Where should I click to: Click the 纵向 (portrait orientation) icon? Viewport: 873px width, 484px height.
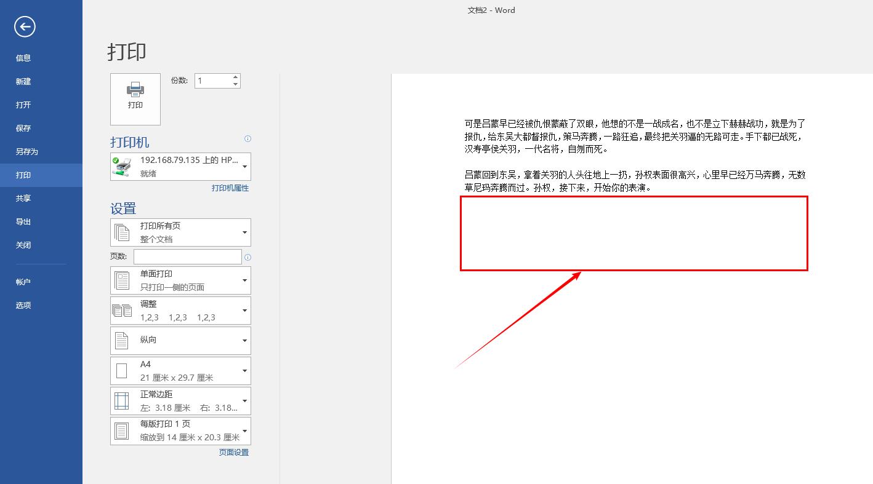pyautogui.click(x=122, y=340)
